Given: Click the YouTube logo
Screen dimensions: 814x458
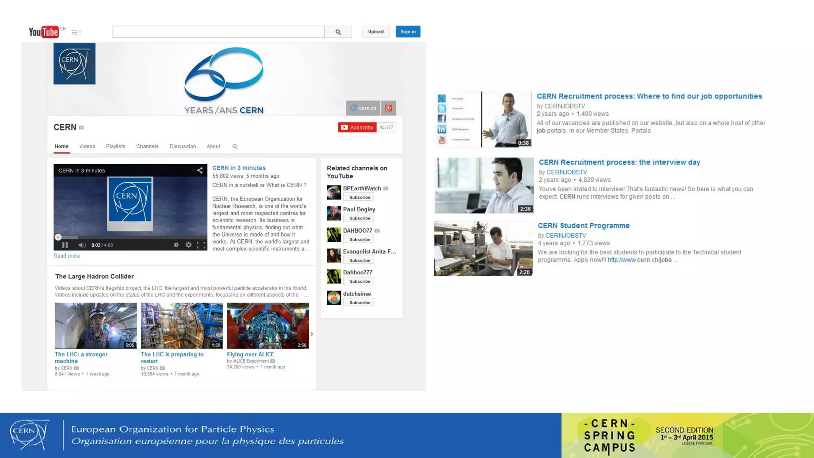Looking at the screenshot, I should pyautogui.click(x=44, y=32).
